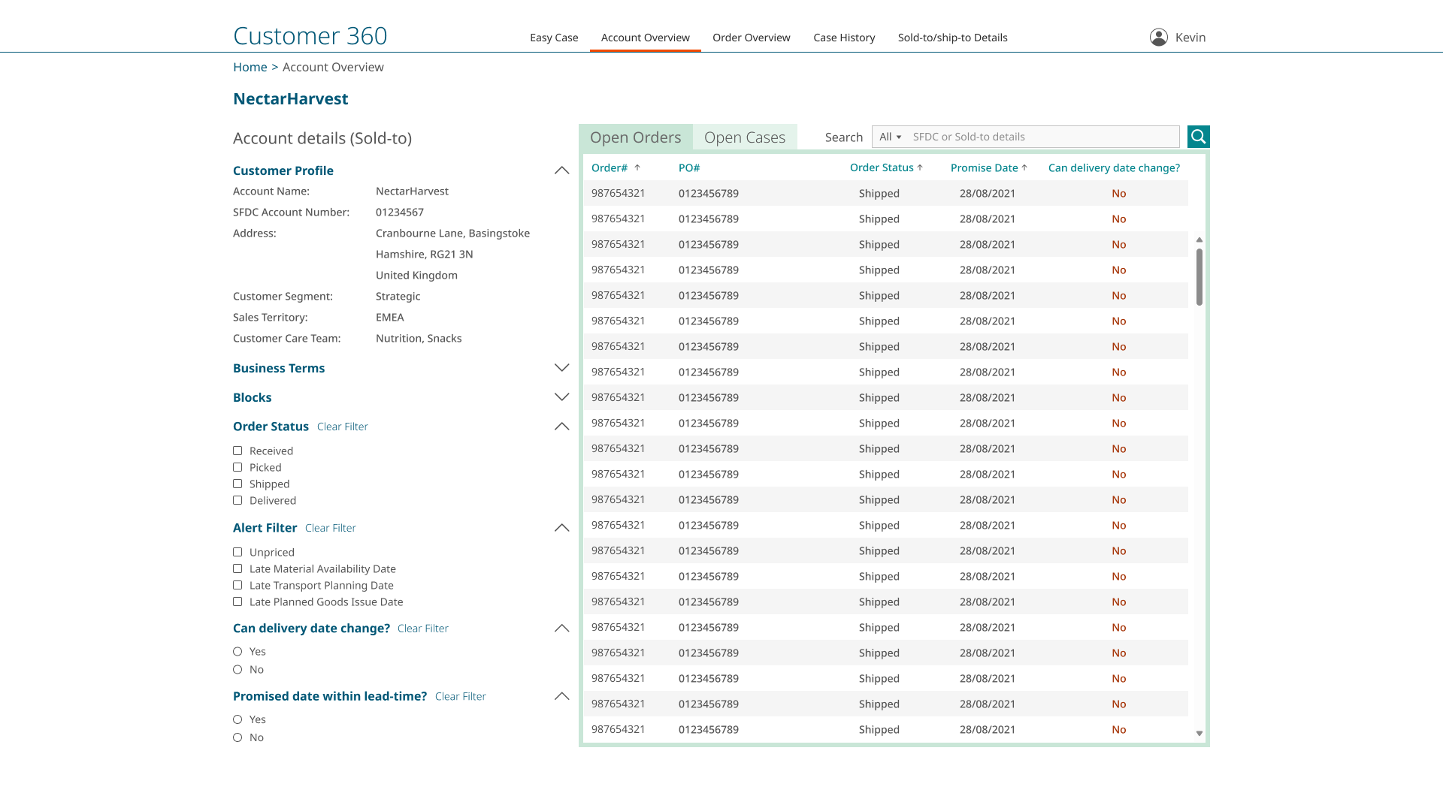Click the search magnifying glass icon

(x=1198, y=136)
